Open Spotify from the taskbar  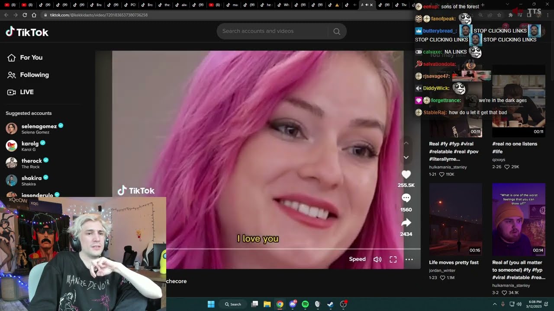point(305,304)
